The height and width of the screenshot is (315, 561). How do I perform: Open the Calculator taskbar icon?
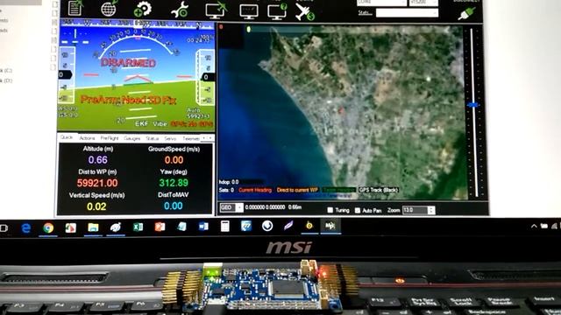pos(225,227)
